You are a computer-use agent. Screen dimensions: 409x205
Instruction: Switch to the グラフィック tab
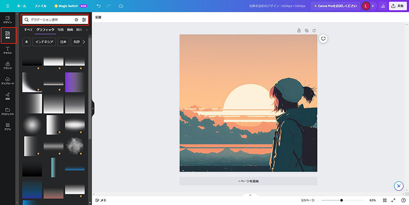point(45,30)
